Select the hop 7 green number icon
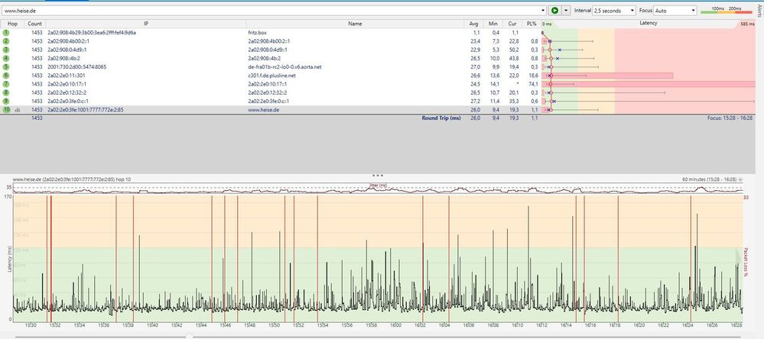Image resolution: width=764 pixels, height=339 pixels. pyautogui.click(x=5, y=84)
